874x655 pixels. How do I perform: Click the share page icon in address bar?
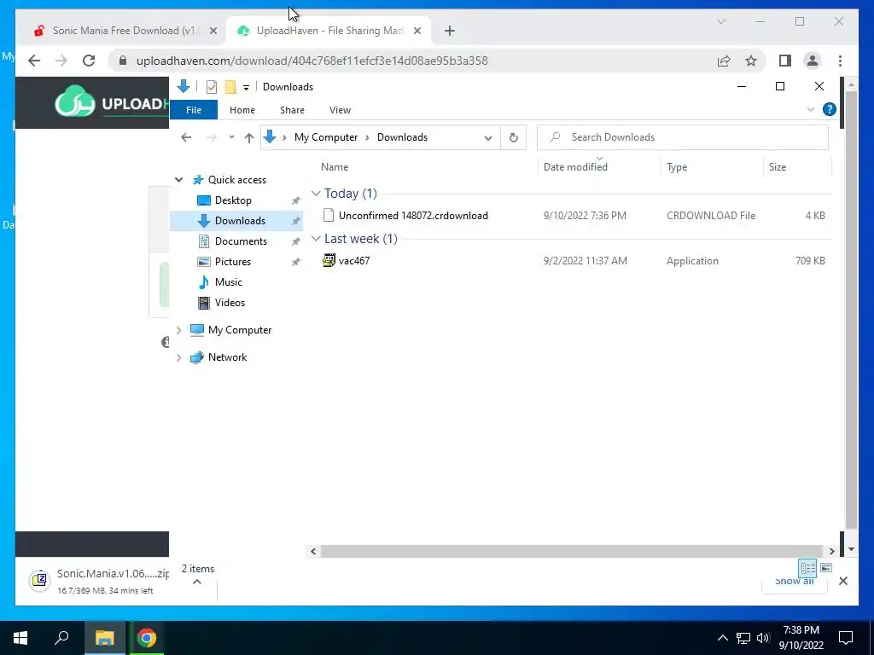(x=724, y=61)
